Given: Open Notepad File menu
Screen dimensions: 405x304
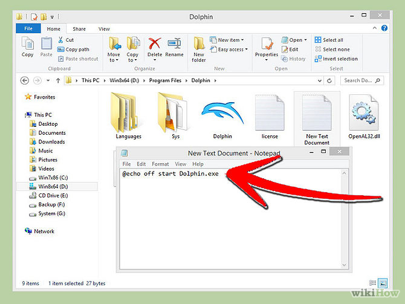Looking at the screenshot, I should tap(126, 164).
